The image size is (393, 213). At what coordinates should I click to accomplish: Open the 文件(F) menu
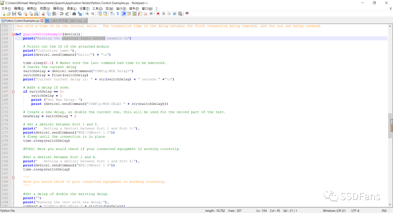point(6,8)
